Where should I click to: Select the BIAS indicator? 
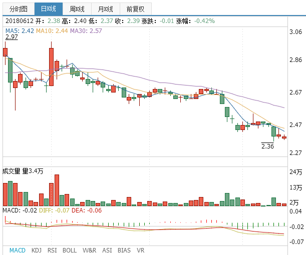pos(124,250)
